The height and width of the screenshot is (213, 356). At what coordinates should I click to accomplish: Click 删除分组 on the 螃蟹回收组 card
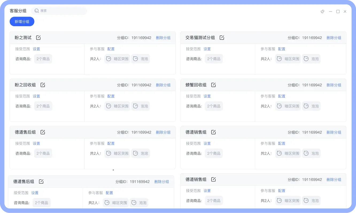click(334, 85)
